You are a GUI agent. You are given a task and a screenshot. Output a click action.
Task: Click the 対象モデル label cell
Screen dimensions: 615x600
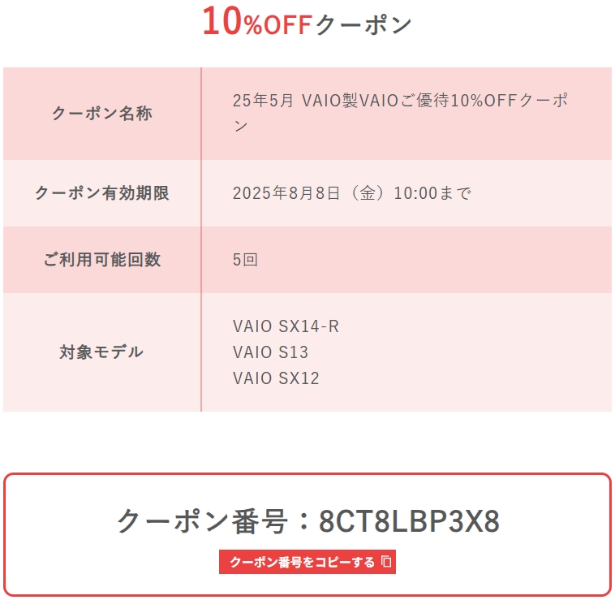coord(102,352)
